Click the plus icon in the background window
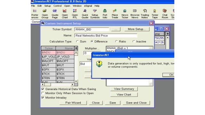The height and width of the screenshot is (115, 205). pos(168,34)
